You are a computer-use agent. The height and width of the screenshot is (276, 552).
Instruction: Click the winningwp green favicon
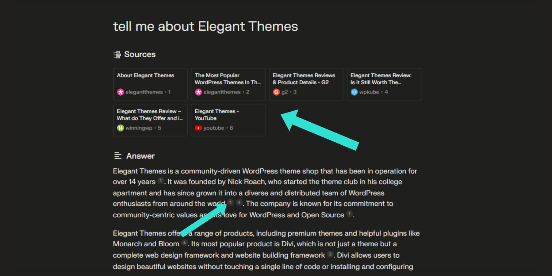tap(120, 128)
